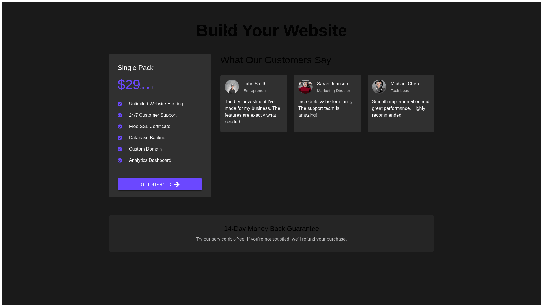Click Michael Chen's testimonial quote

[x=400, y=108]
